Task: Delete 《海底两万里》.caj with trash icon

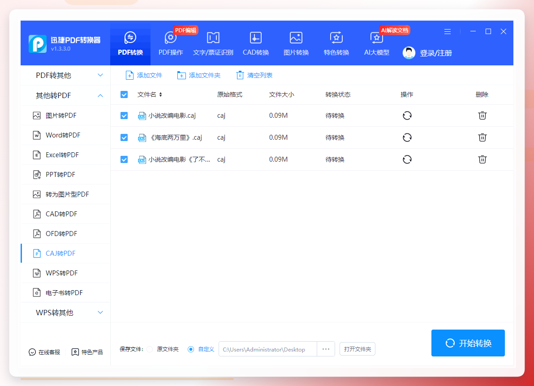Action: (x=482, y=137)
